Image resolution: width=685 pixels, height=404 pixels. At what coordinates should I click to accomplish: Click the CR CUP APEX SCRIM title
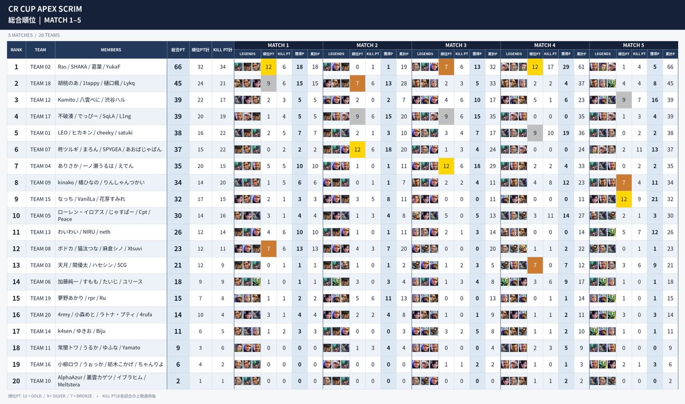pyautogui.click(x=45, y=9)
